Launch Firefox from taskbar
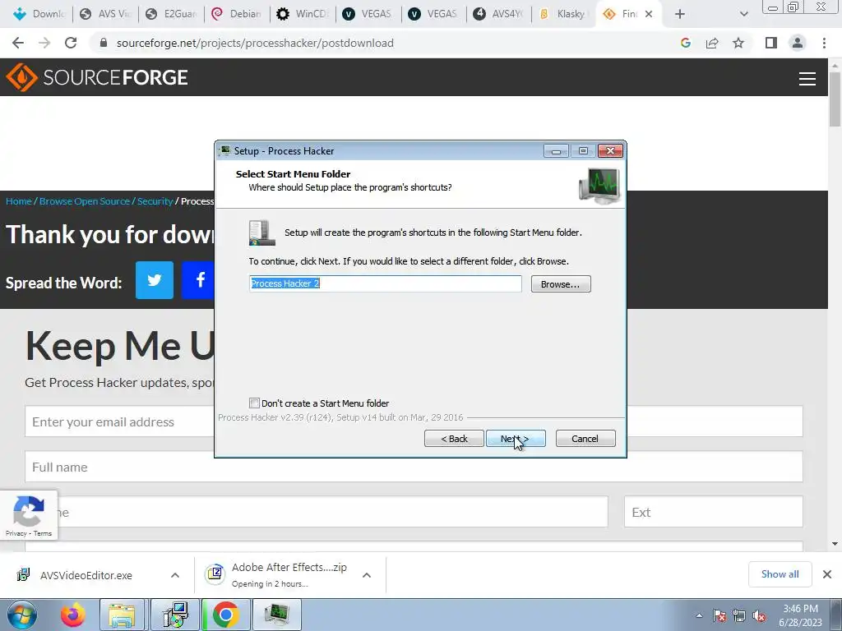The width and height of the screenshot is (842, 631). tap(73, 615)
